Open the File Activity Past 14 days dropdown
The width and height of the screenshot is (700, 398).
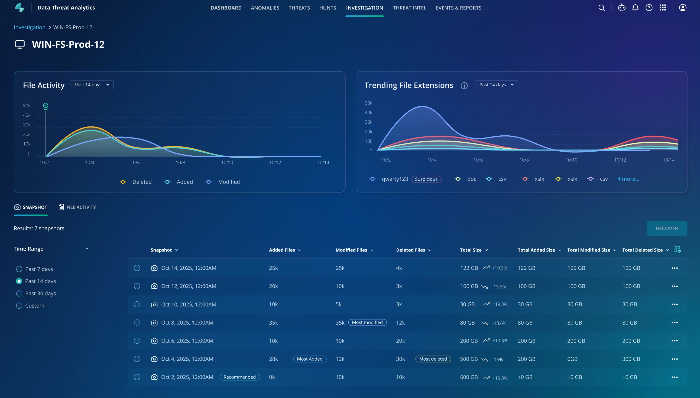[92, 85]
